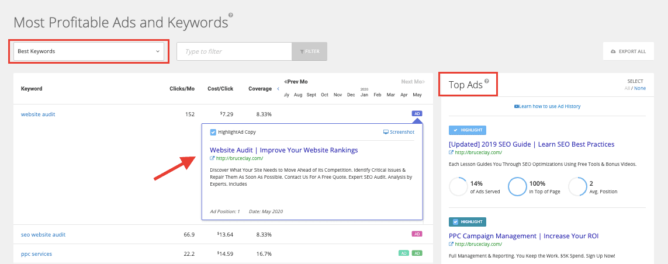Screen dimensions: 668x264
Task: Click pink AD badge for seo website audit
Action: click(x=417, y=234)
